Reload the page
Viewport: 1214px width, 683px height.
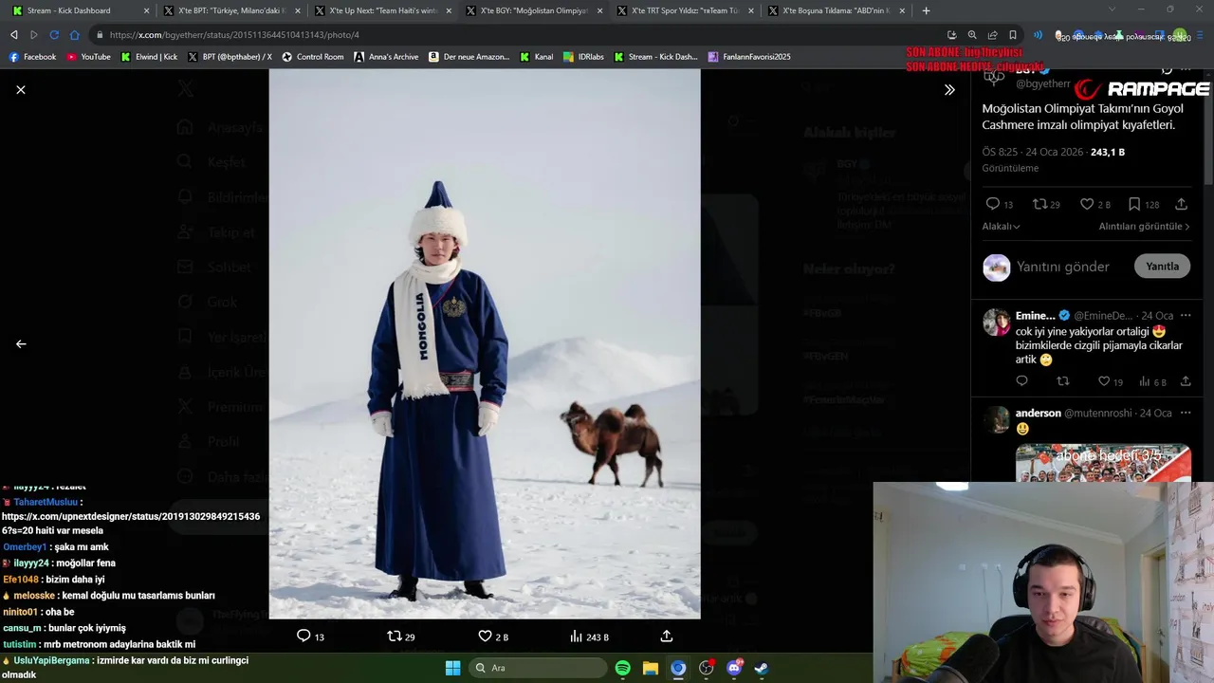tap(54, 35)
